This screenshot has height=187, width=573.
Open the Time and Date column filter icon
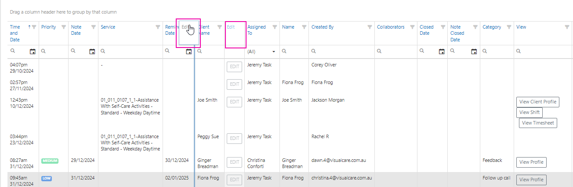34,27
